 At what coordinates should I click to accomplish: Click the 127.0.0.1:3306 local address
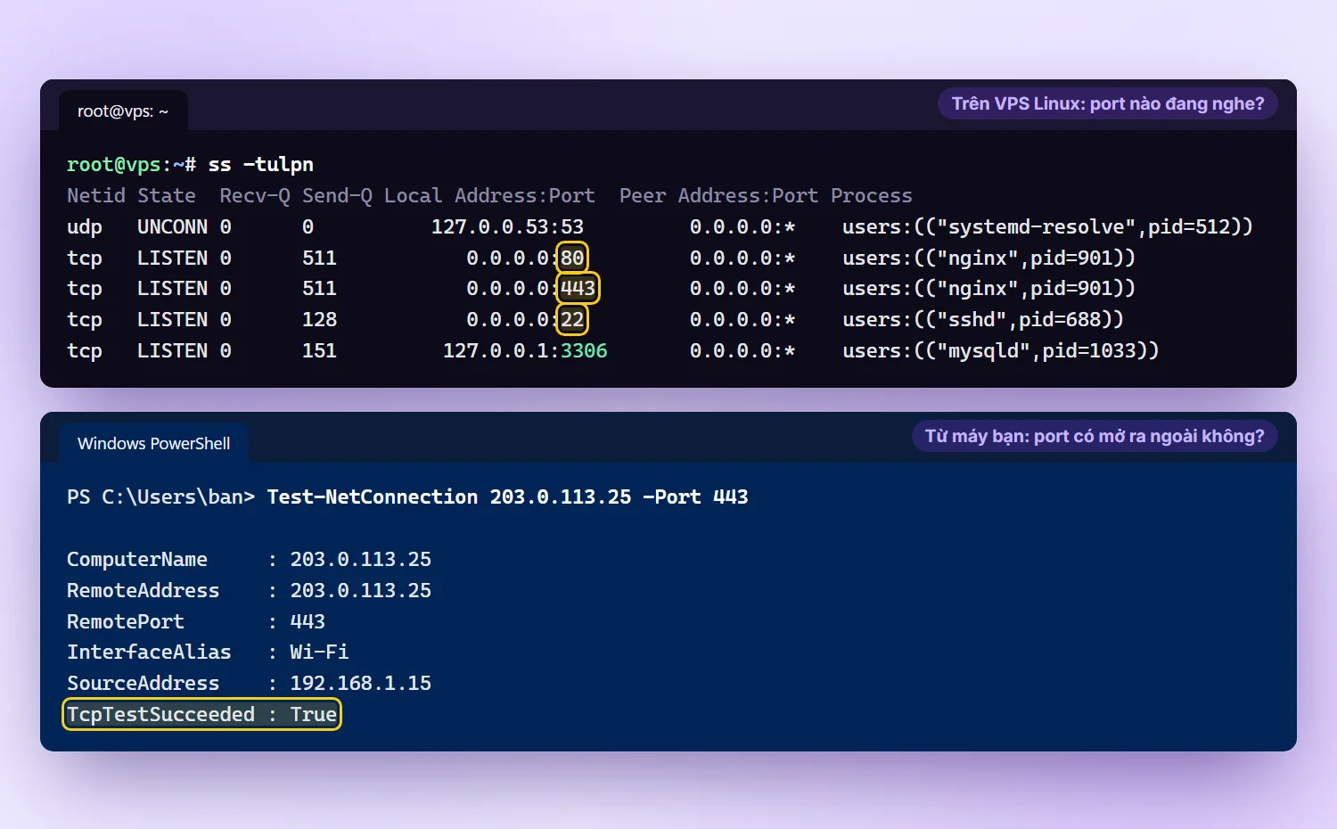525,350
